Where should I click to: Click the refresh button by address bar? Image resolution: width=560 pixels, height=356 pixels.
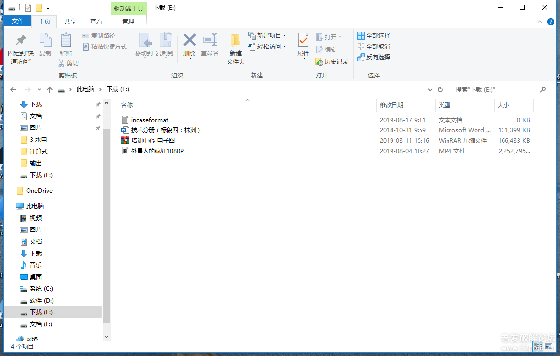(440, 89)
